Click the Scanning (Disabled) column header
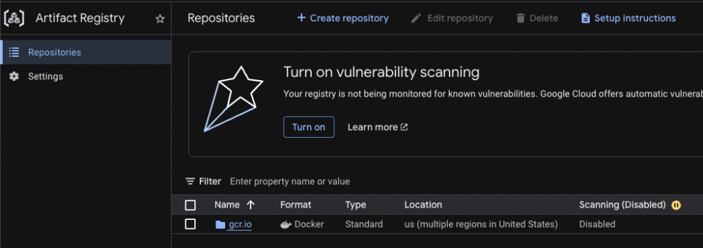 [622, 205]
